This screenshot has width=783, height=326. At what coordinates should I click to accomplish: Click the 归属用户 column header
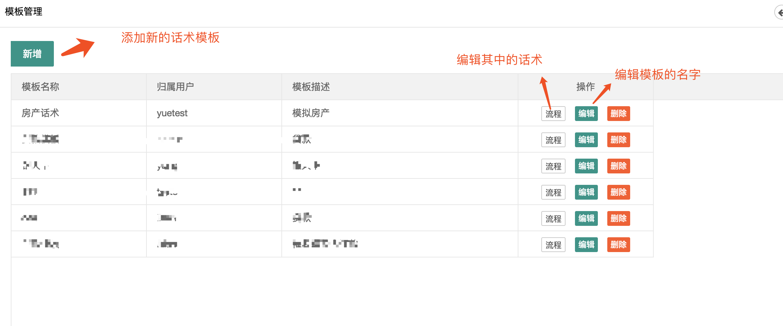[175, 87]
